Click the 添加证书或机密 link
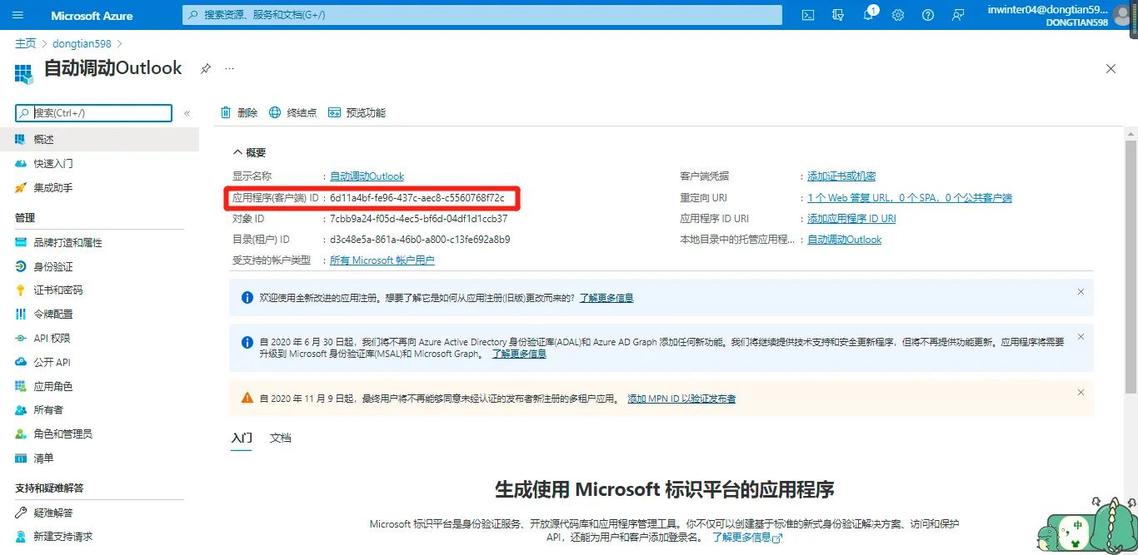This screenshot has height=555, width=1138. pos(841,176)
